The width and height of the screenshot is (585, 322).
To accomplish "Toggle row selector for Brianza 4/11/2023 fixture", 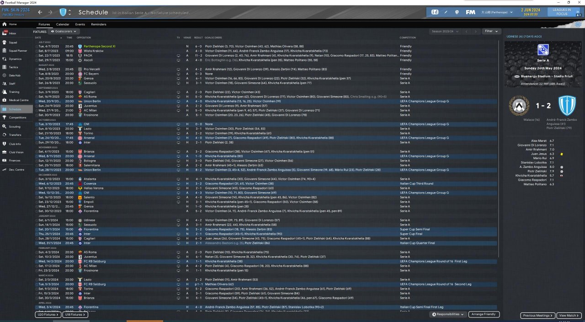I will pos(37,151).
